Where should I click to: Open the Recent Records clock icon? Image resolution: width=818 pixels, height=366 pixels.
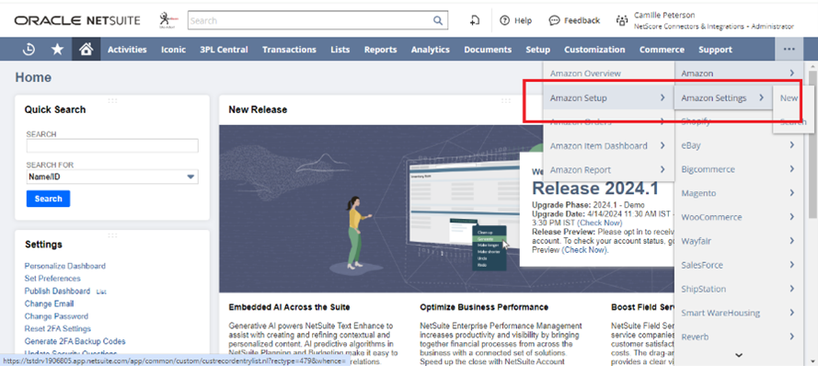tap(29, 50)
